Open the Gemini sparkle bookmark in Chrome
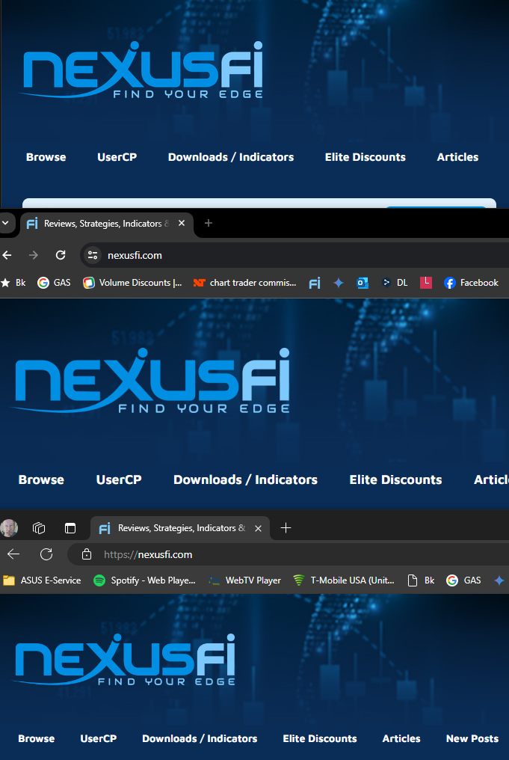 click(x=339, y=283)
